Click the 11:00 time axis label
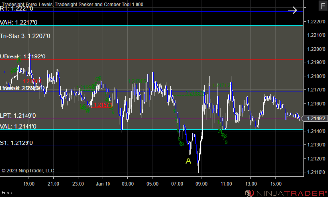Image resolution: width=328 pixels, height=197 pixels. (x=226, y=184)
